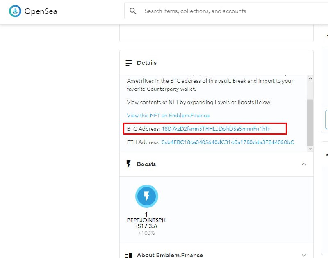Screen dimensions: 328x258
Task: Click the About Emblem.Finance section icon
Action: (129, 255)
